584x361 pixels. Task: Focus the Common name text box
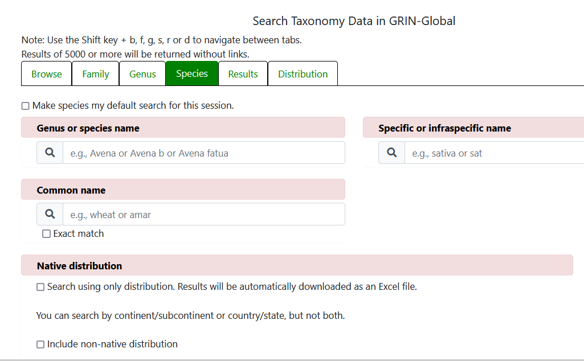coord(204,214)
